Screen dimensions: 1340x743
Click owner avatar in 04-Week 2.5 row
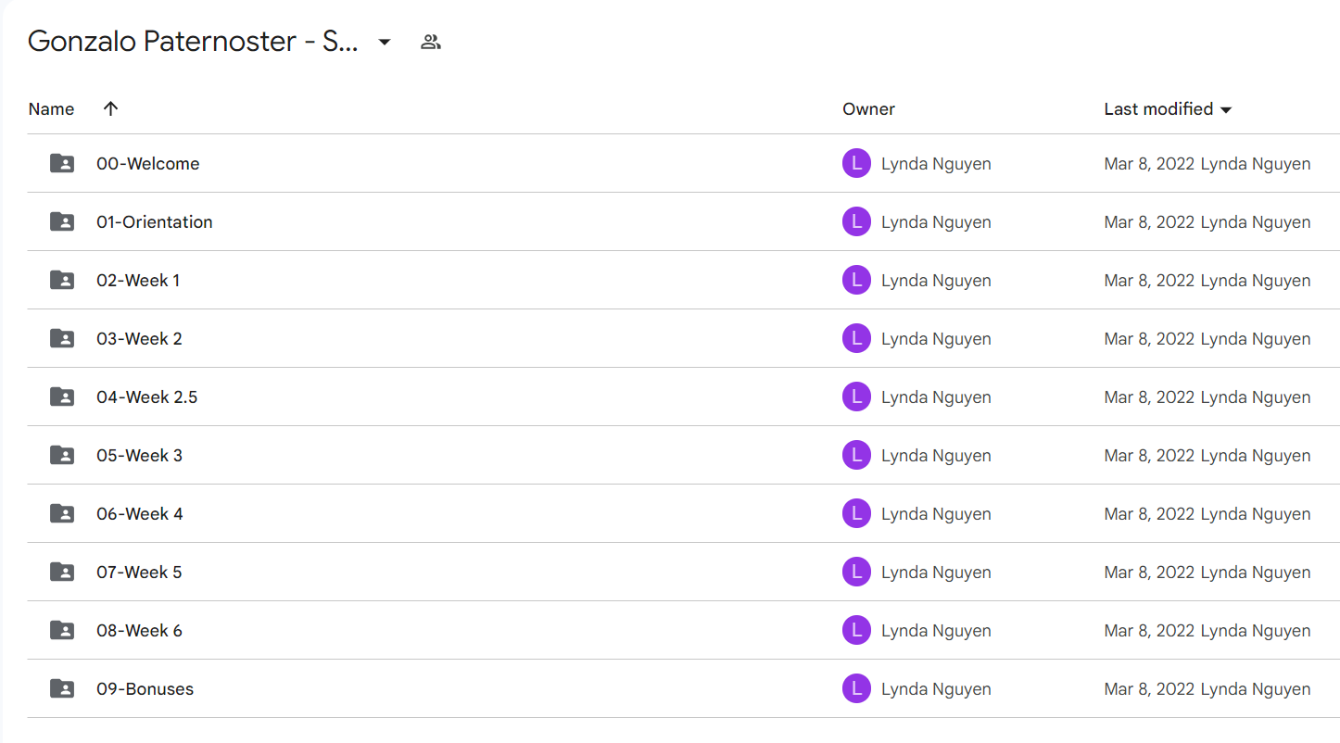[x=856, y=397]
